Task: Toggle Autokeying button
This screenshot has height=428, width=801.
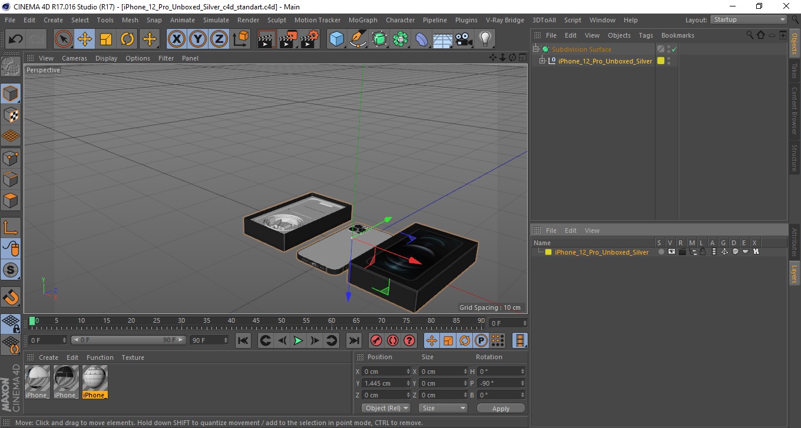Action: coord(392,340)
